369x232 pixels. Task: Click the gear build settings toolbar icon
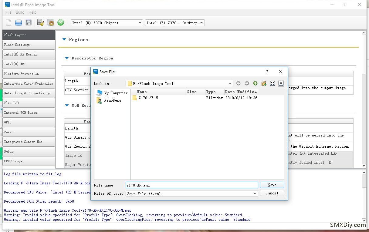(51, 22)
